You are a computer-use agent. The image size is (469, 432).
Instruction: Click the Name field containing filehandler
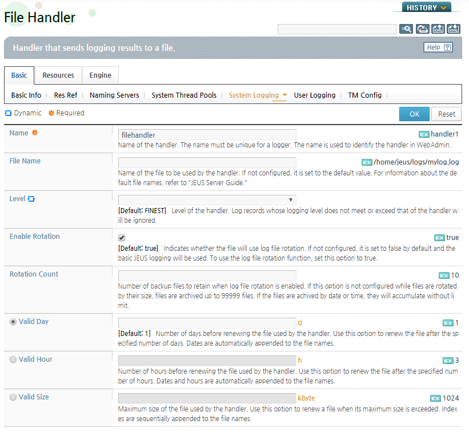click(207, 135)
